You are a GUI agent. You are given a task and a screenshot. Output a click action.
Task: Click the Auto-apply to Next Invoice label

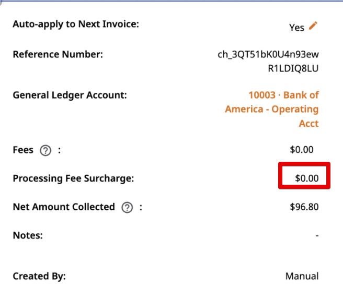click(x=76, y=24)
